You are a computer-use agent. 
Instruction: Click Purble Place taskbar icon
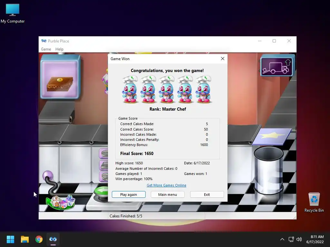click(53, 239)
